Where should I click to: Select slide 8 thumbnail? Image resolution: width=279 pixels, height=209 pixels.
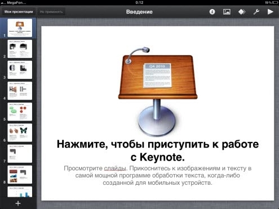pyautogui.click(x=20, y=175)
